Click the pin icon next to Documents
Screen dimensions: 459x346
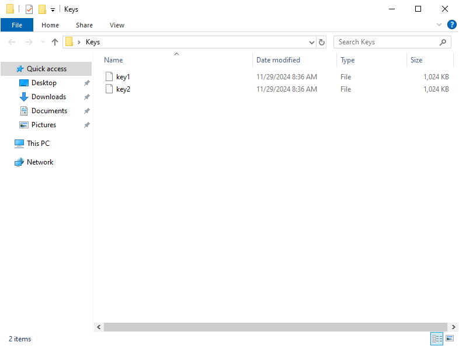[x=86, y=111]
